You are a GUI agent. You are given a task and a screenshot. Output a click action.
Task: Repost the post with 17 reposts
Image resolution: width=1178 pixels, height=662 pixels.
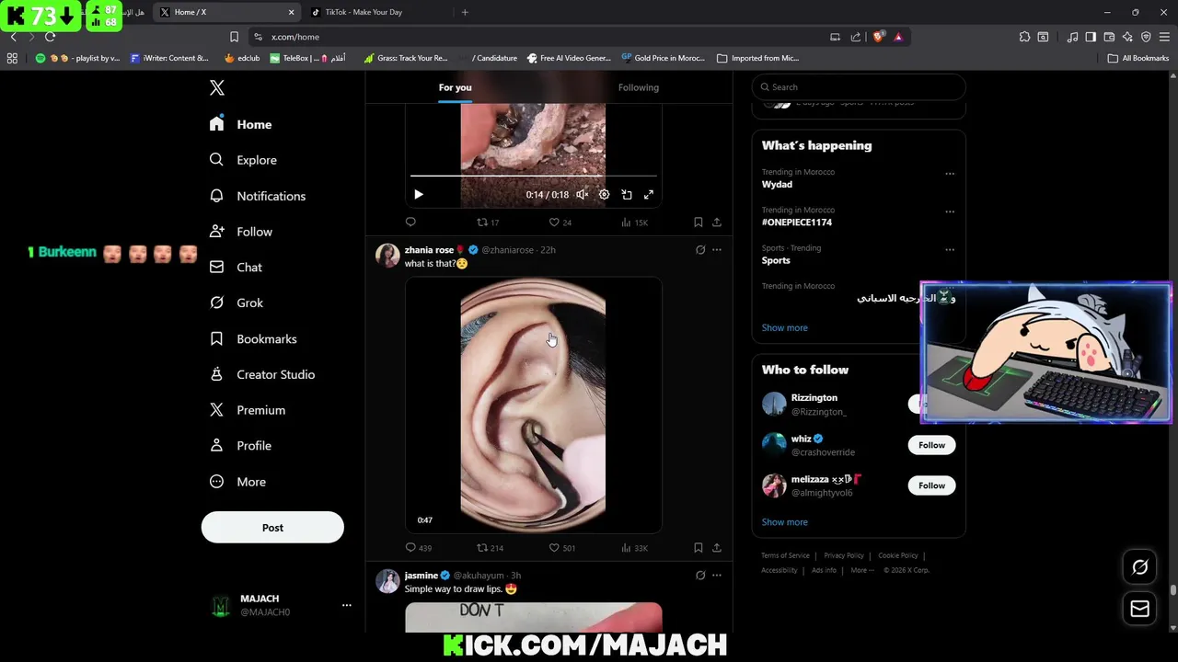coord(488,222)
